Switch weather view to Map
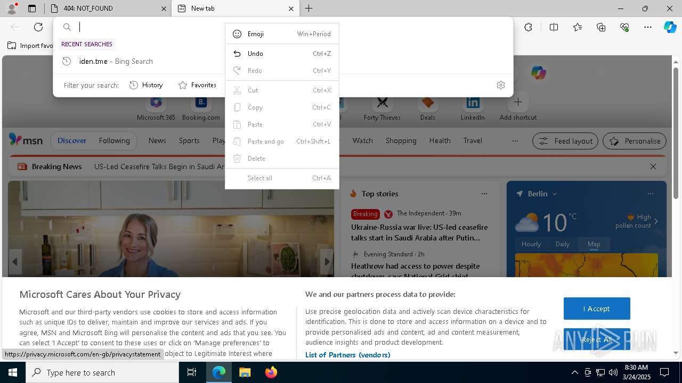Screen dimensions: 682x383 point(594,244)
